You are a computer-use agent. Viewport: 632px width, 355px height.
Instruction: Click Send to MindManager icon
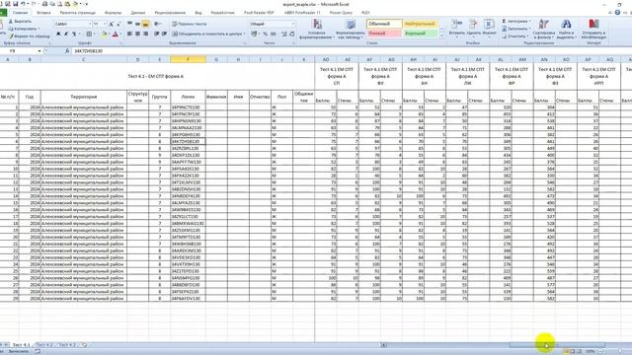593,24
